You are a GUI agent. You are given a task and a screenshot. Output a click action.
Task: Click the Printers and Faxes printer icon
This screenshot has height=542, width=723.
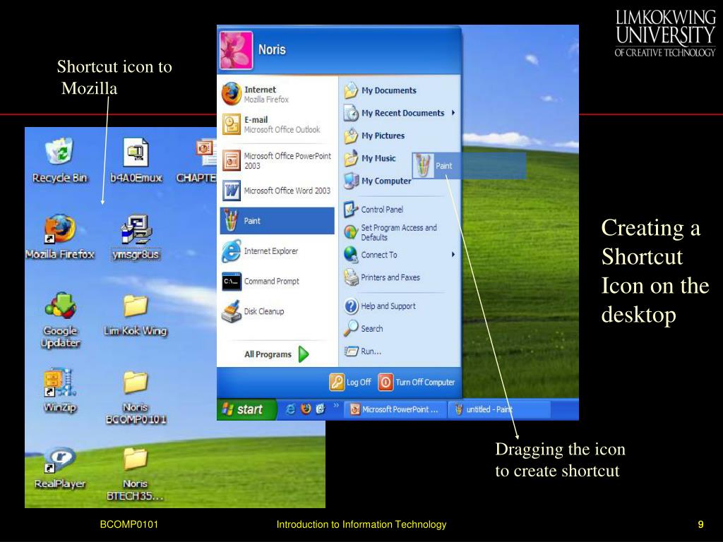[351, 277]
